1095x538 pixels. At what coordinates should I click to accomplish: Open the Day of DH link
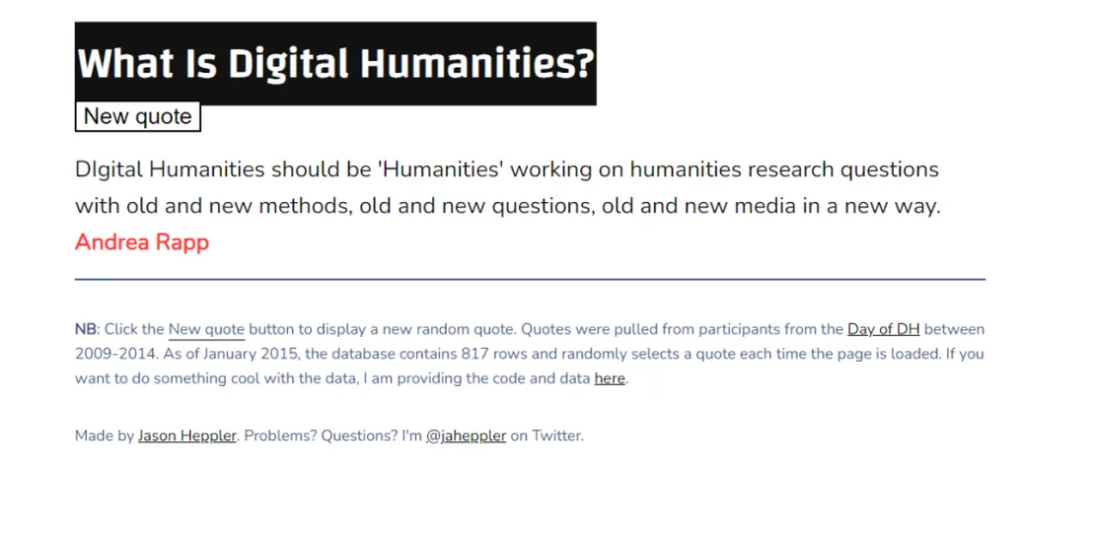883,330
